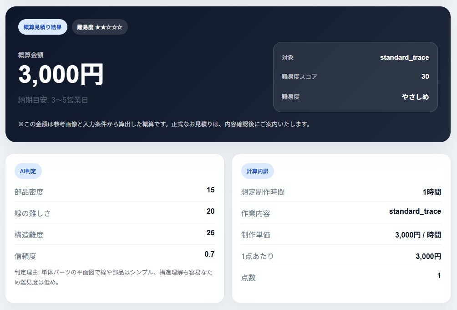The image size is (457, 310).
Task: Click the 概算見積り結果 badge
Action: [42, 27]
